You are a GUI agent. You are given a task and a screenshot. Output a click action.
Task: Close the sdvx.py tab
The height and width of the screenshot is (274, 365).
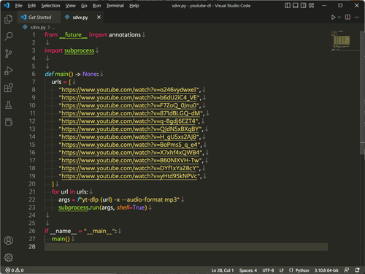(x=99, y=18)
